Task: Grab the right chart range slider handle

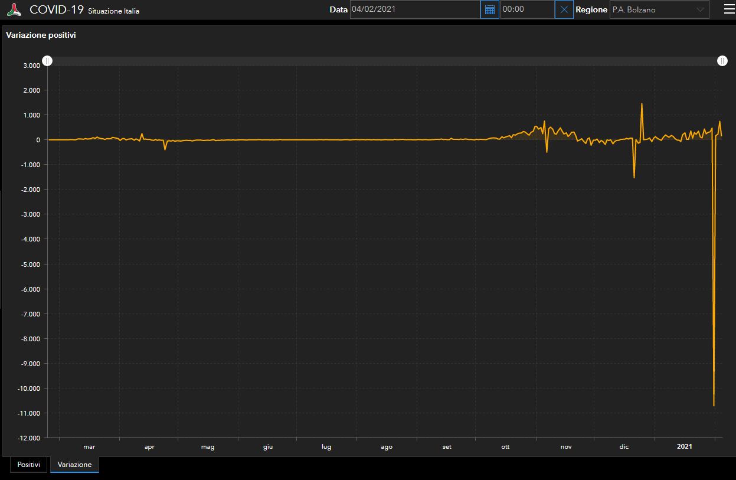Action: click(722, 61)
